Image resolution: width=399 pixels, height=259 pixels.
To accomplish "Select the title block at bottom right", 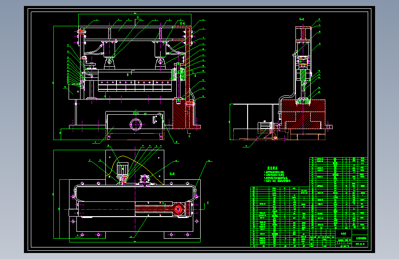I will 339,238.
